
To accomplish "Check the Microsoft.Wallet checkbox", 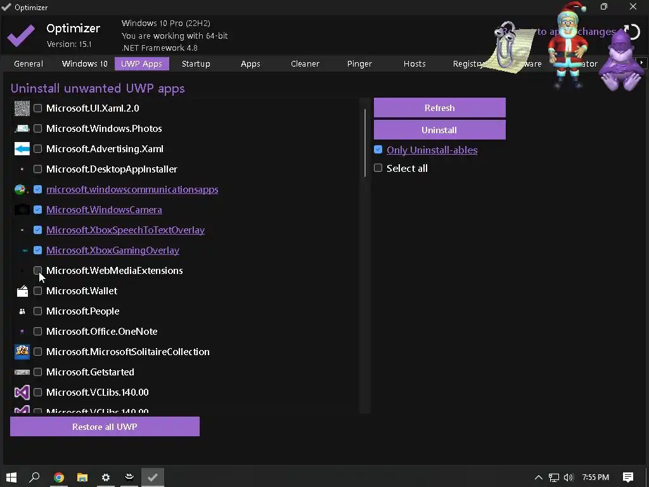I will 37,290.
